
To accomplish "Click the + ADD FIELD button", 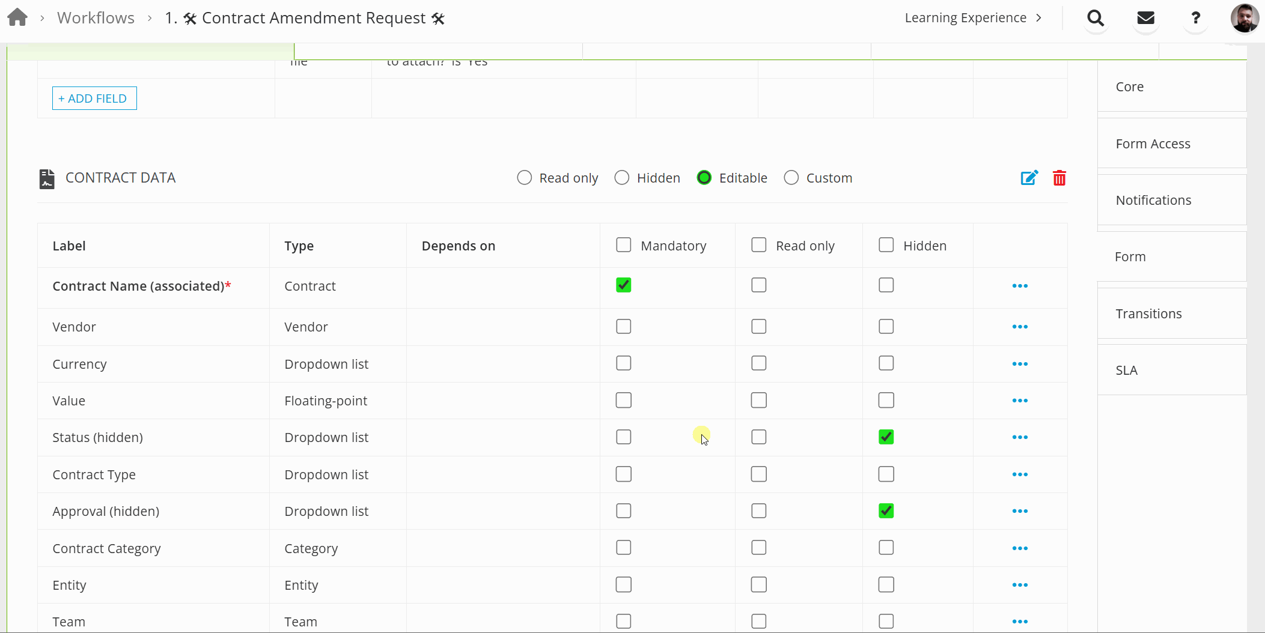I will coord(94,98).
